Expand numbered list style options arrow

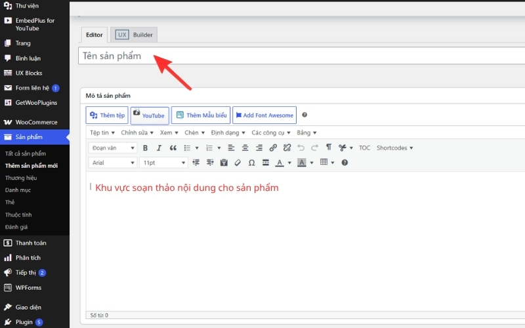219,148
